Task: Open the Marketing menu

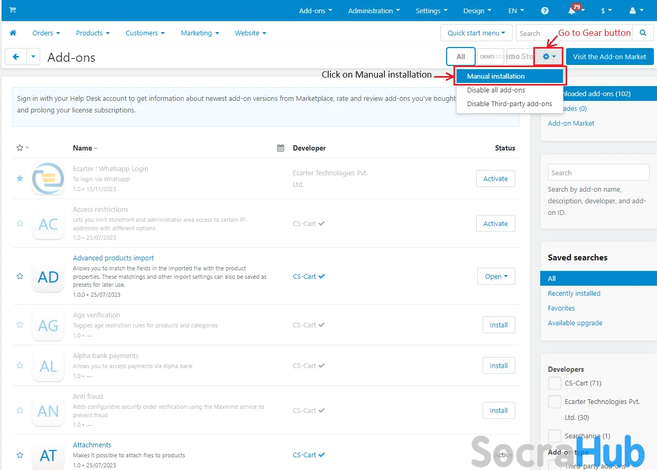Action: point(200,33)
